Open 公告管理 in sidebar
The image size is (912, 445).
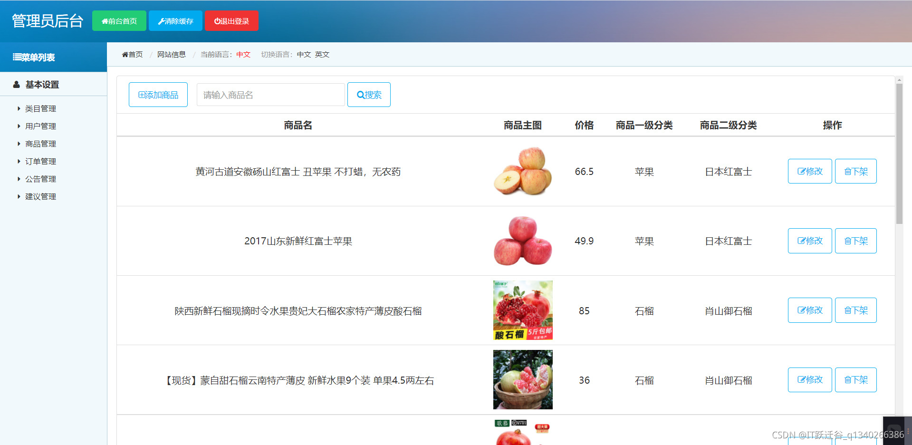point(40,179)
